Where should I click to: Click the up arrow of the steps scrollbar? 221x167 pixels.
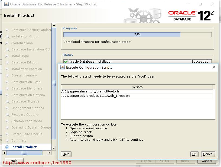54,25
